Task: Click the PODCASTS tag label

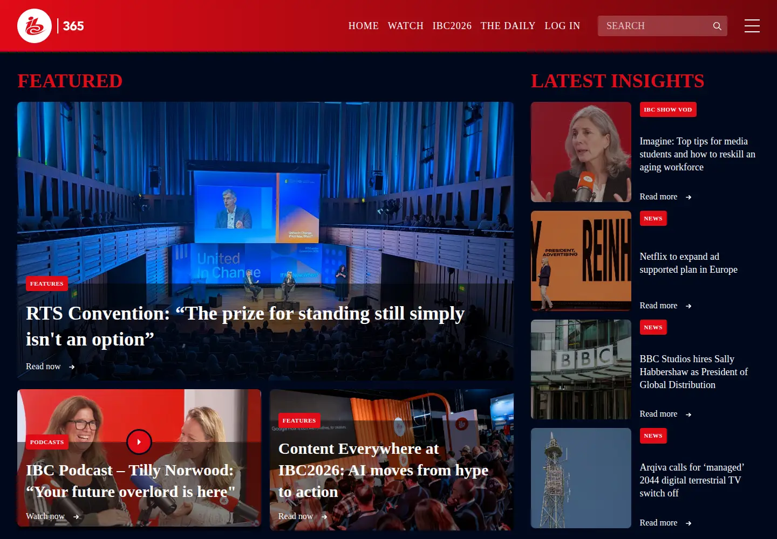Action: tap(47, 442)
